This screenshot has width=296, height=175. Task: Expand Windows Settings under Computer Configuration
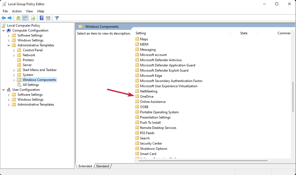9,40
